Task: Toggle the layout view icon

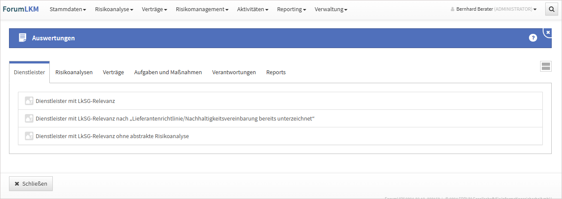Action: click(x=546, y=66)
